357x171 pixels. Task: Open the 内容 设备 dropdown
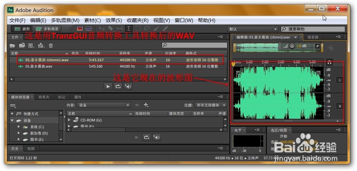tap(104, 105)
